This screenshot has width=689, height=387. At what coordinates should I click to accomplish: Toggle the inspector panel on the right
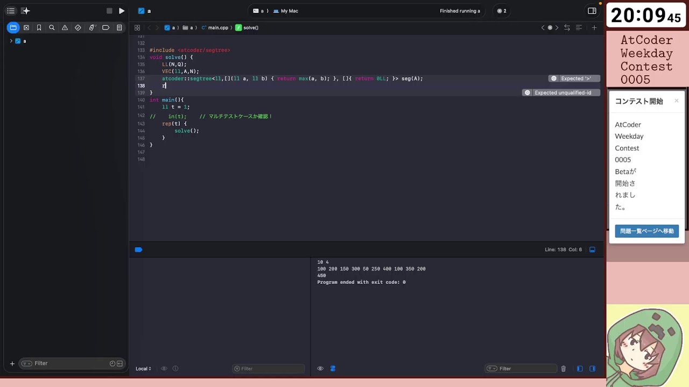pyautogui.click(x=592, y=11)
